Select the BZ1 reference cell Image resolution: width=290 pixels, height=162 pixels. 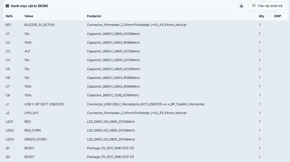click(8, 25)
